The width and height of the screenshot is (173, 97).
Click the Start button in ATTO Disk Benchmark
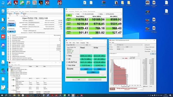(153, 54)
